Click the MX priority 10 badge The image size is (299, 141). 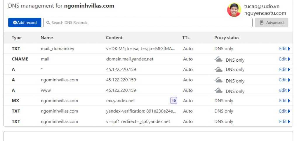[x=174, y=101]
